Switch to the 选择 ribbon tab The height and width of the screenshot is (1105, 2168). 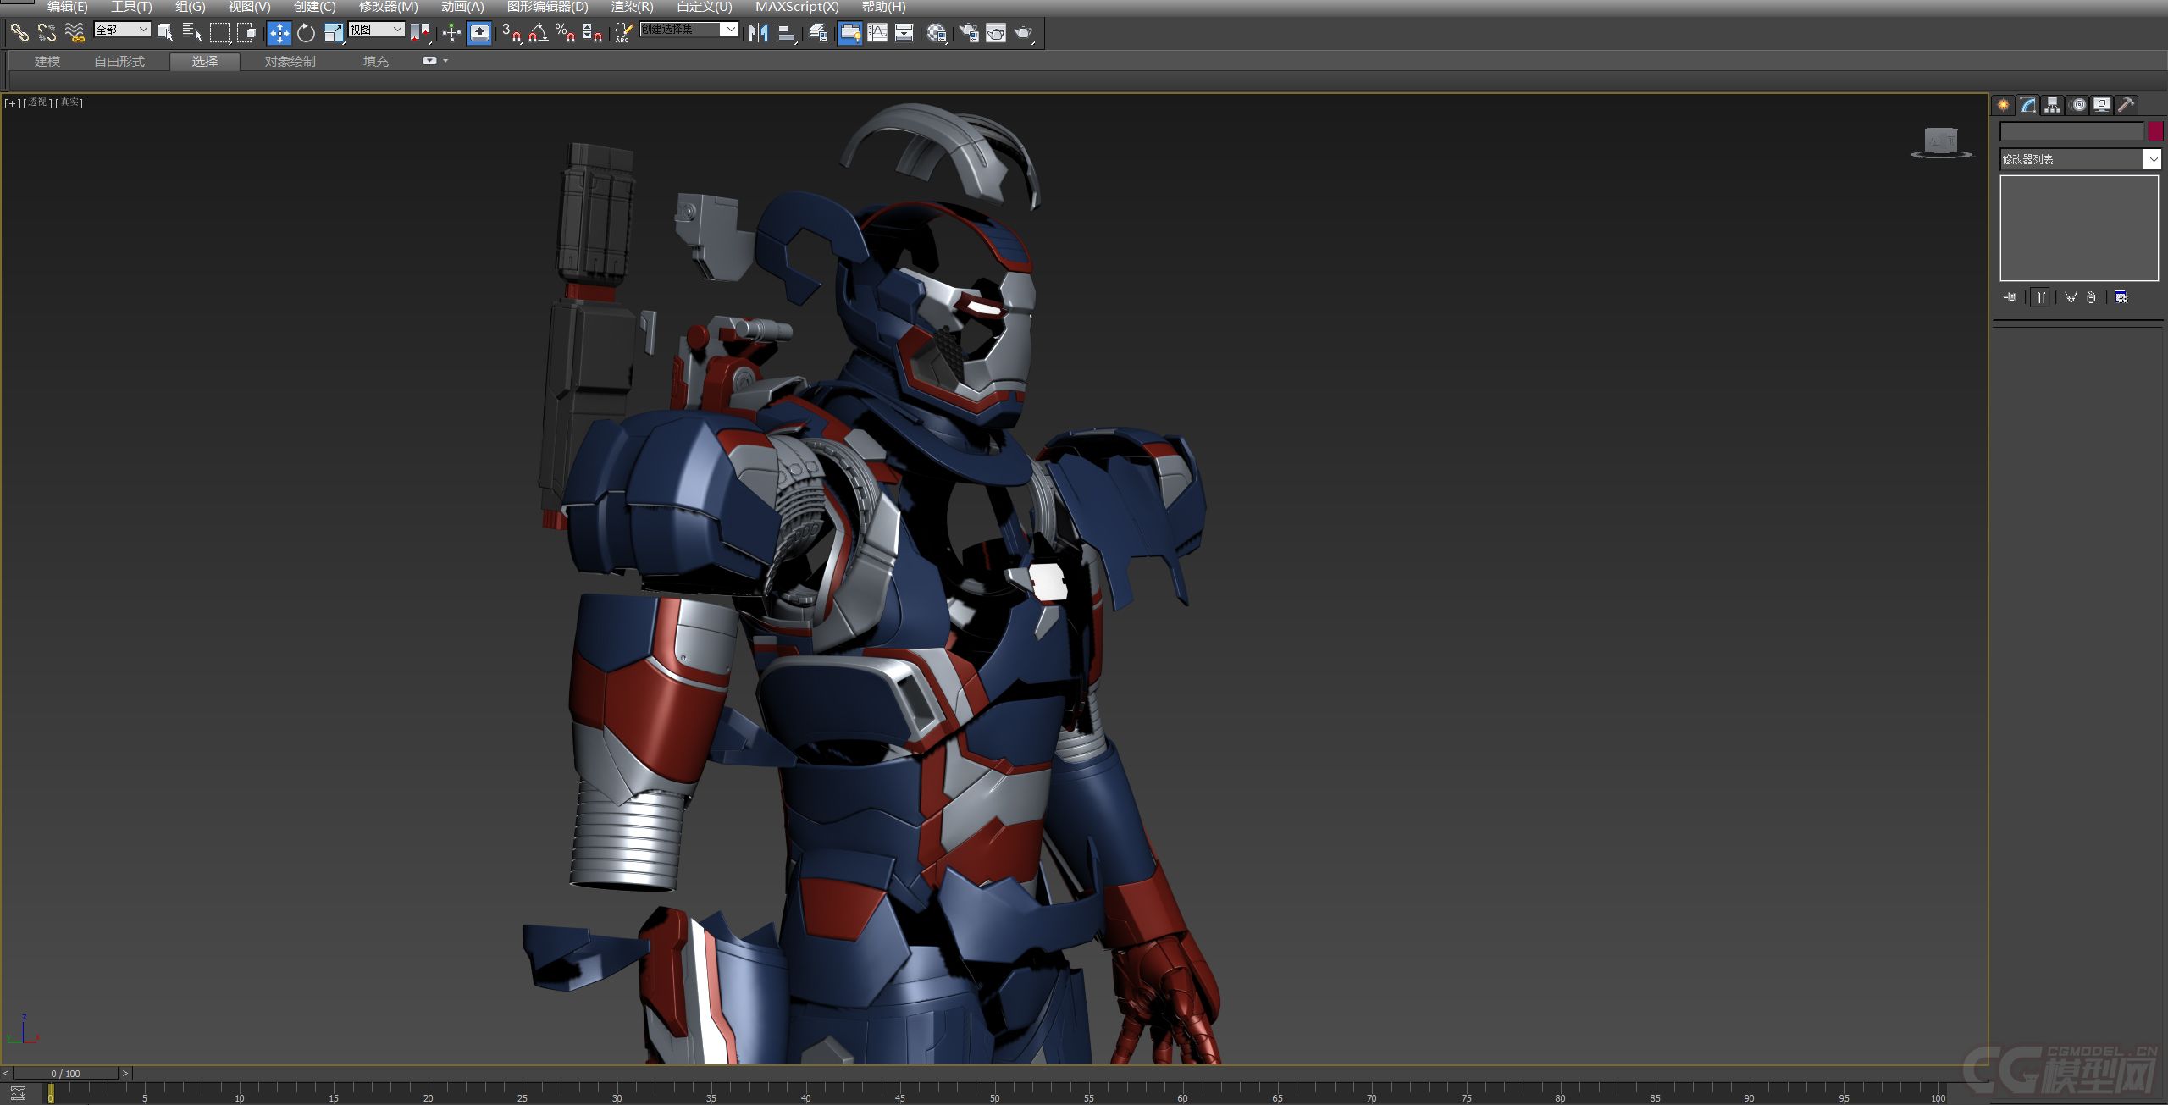[x=205, y=62]
